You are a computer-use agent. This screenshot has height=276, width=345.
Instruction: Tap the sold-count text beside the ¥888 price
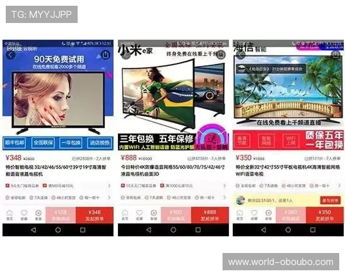tap(206, 159)
